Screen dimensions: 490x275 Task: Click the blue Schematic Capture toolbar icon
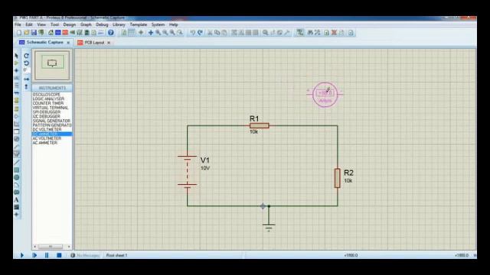[58, 33]
